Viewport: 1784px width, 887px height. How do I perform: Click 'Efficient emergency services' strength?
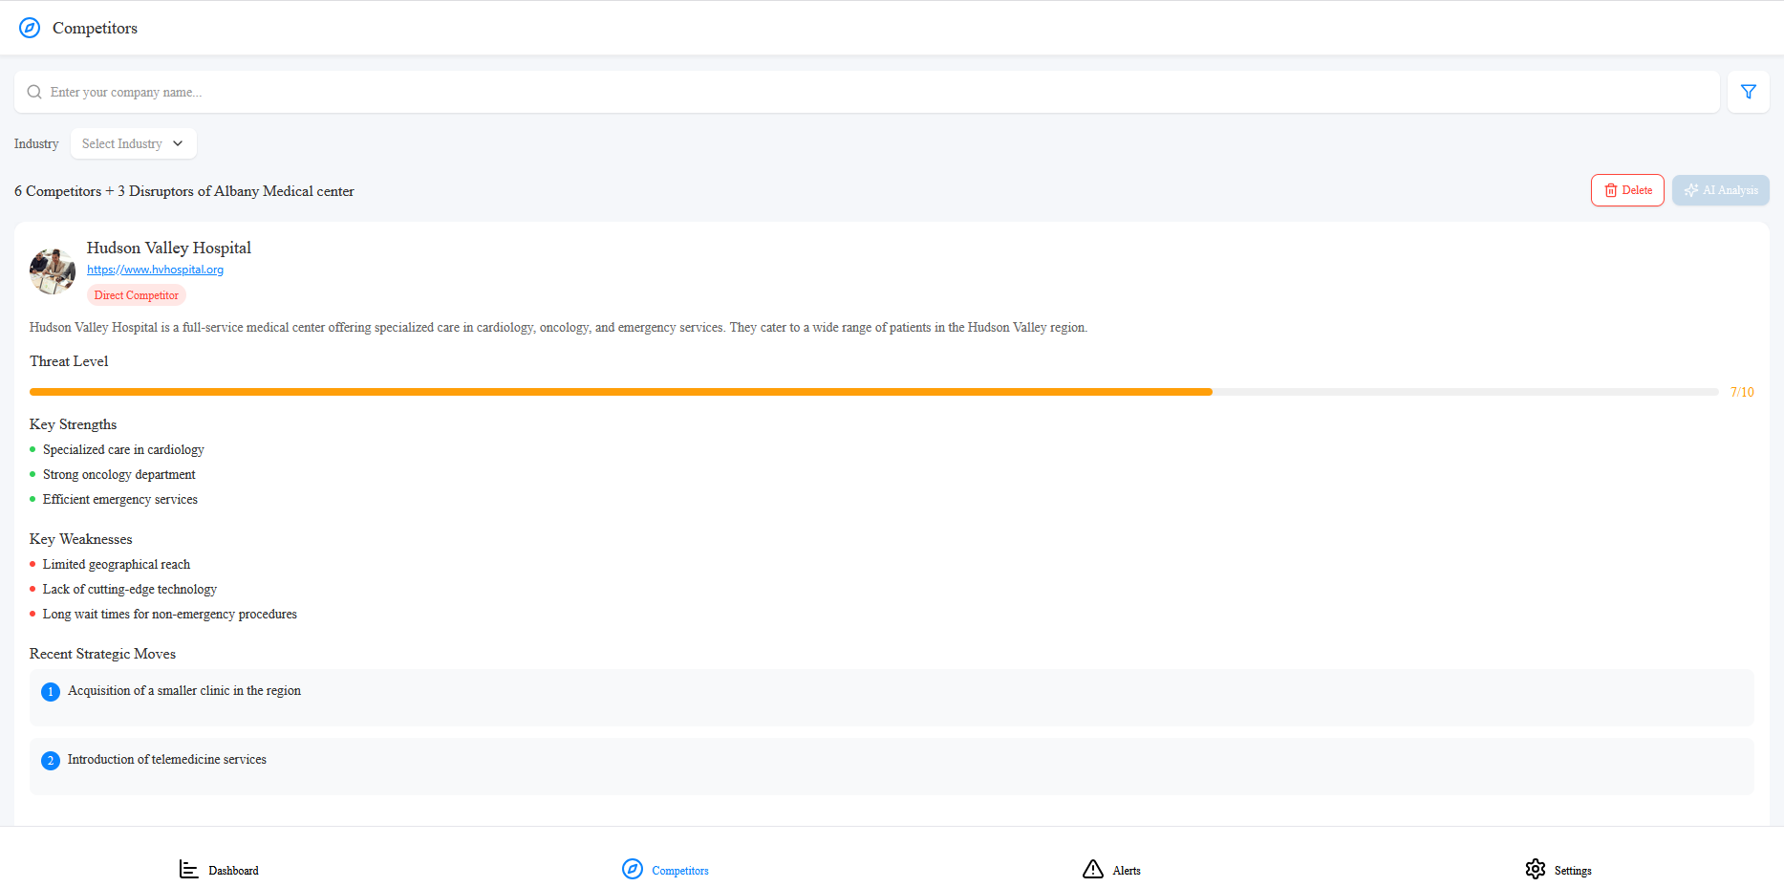click(x=120, y=499)
